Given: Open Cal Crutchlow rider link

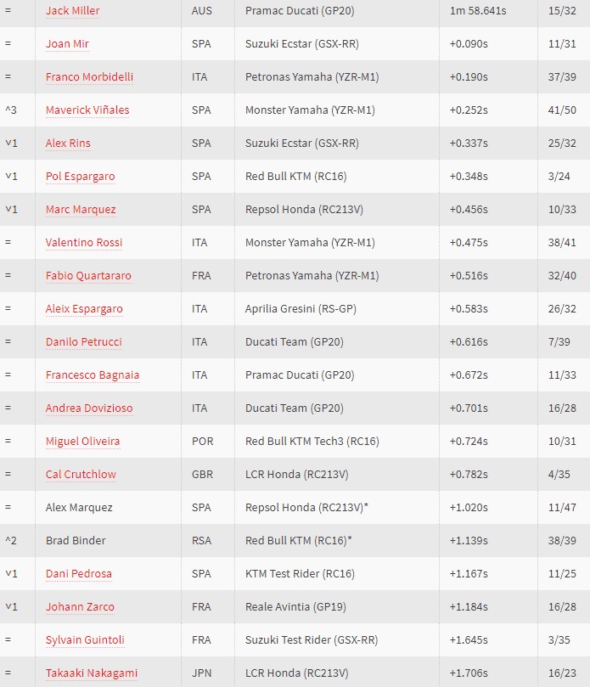Looking at the screenshot, I should 81,475.
